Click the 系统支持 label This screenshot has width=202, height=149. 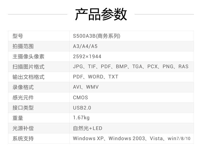(x=23, y=139)
